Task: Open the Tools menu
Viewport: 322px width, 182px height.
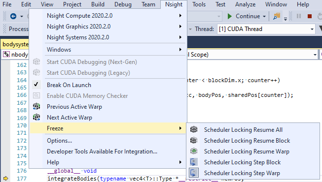Action: (x=199, y=4)
